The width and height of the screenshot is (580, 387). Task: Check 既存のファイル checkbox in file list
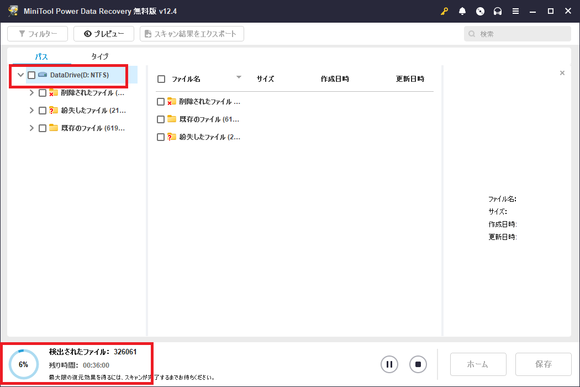click(161, 119)
